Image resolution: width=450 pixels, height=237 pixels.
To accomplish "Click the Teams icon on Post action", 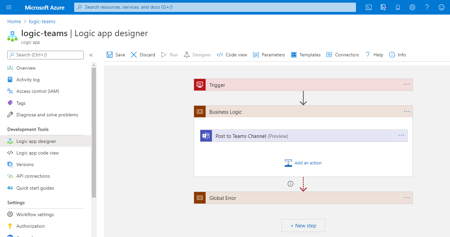I will (206, 136).
